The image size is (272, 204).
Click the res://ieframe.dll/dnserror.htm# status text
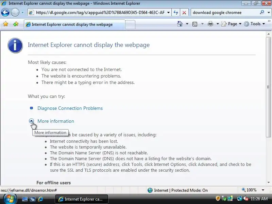[x=29, y=190]
